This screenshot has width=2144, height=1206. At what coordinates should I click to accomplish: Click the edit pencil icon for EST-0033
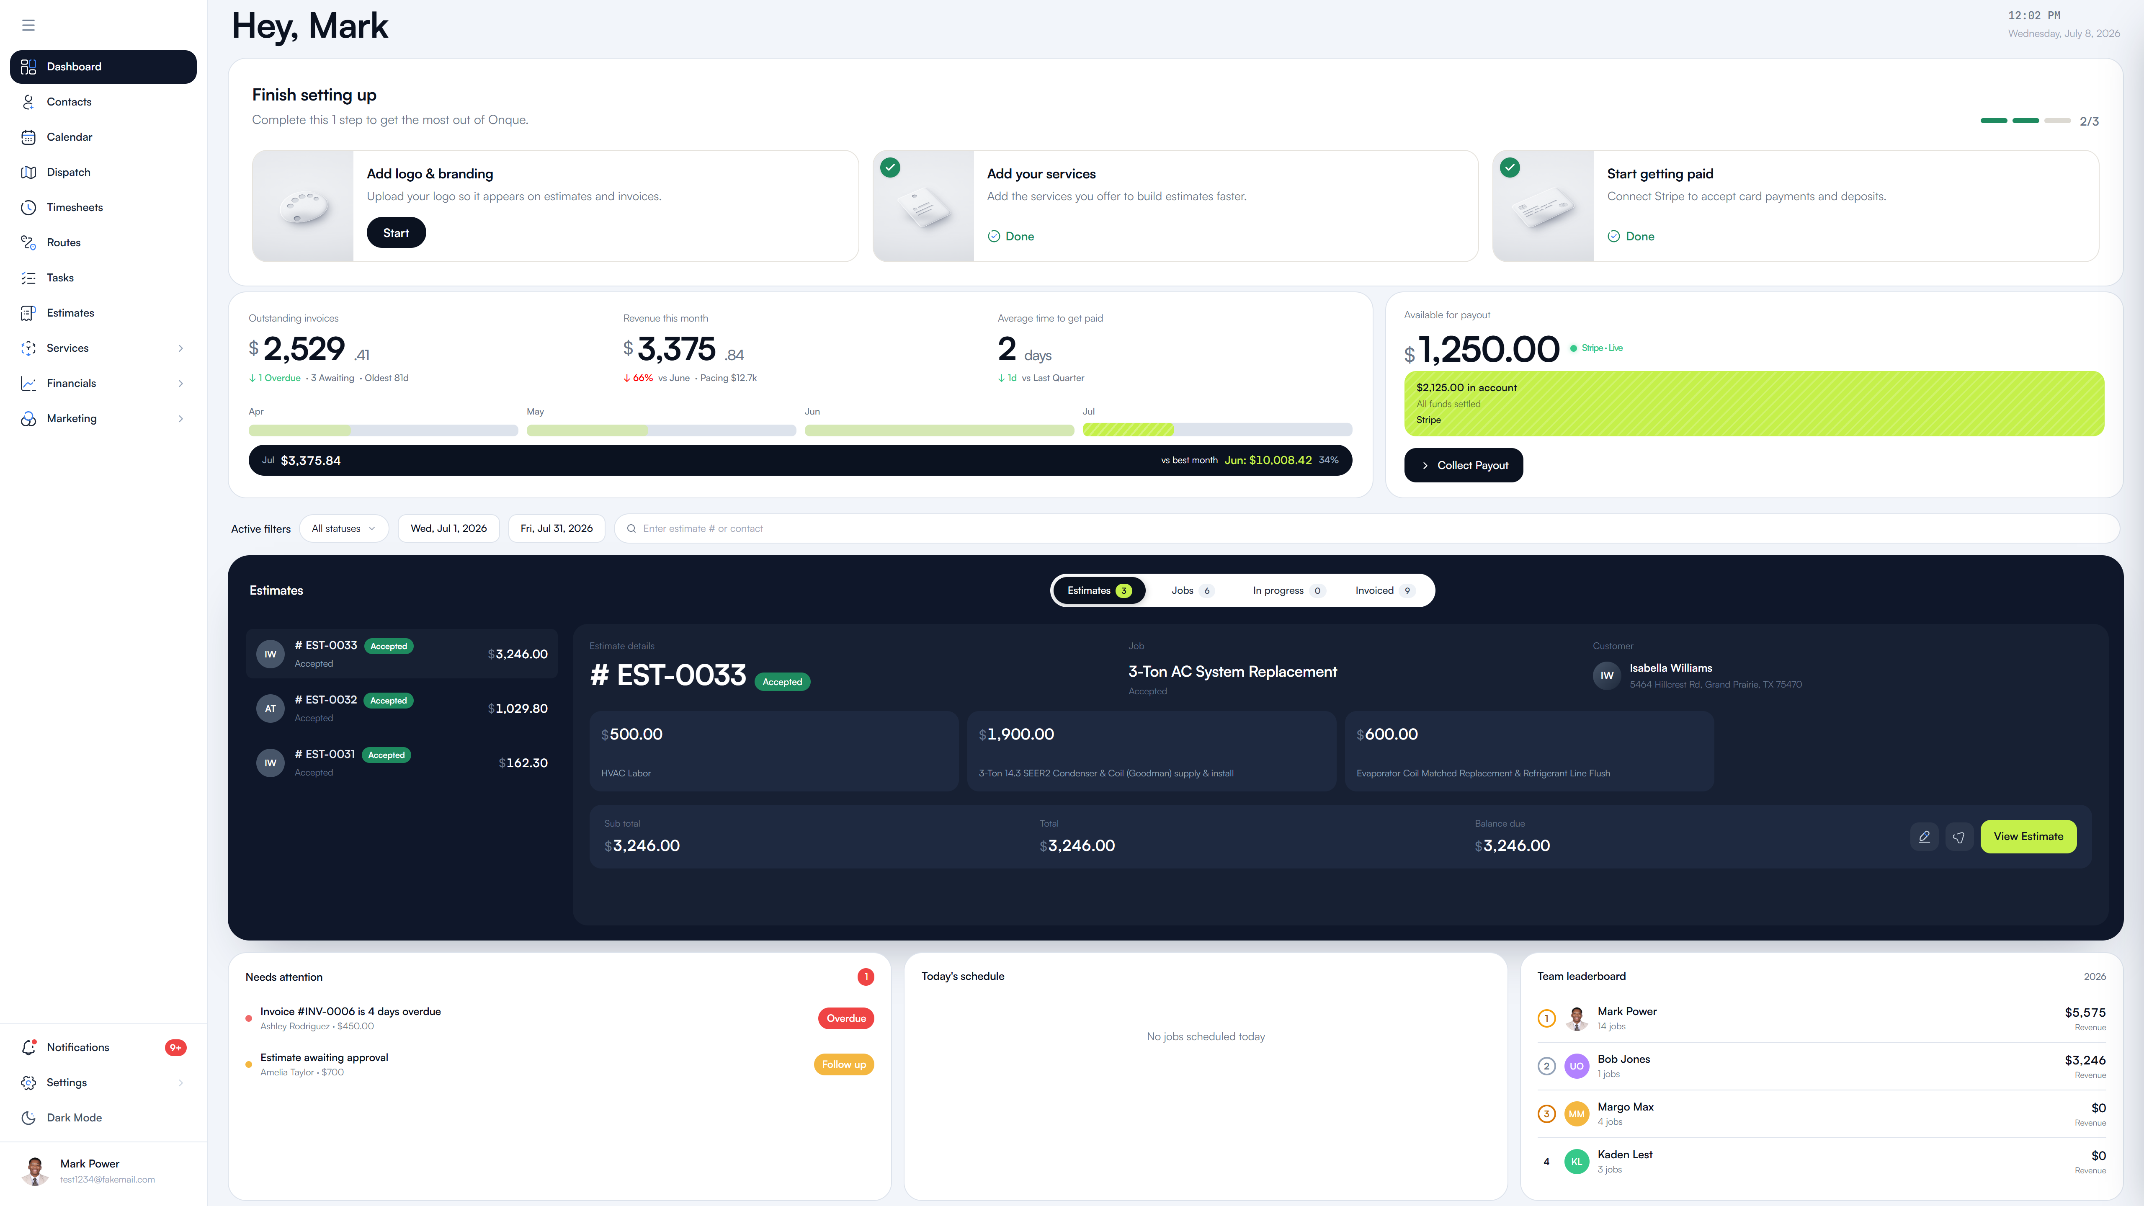[1924, 837]
